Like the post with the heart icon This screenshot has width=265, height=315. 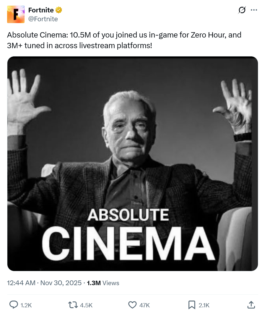coord(133,305)
